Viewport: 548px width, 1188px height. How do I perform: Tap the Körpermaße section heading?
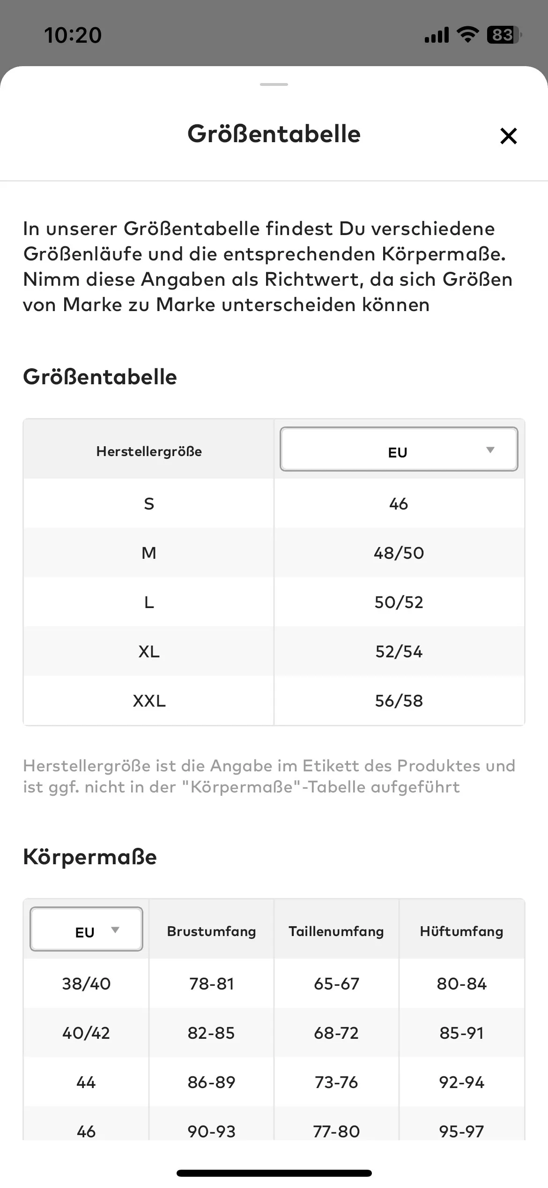point(90,857)
